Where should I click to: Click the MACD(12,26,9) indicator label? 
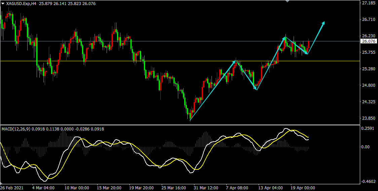point(16,129)
